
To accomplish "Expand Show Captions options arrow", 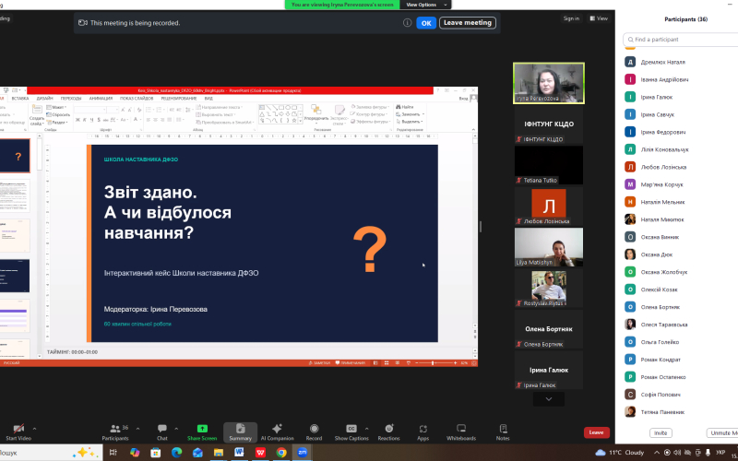I will click(x=366, y=429).
